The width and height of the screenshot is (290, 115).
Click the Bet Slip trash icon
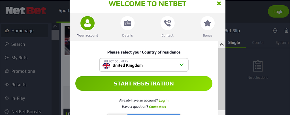pyautogui.click(x=286, y=31)
